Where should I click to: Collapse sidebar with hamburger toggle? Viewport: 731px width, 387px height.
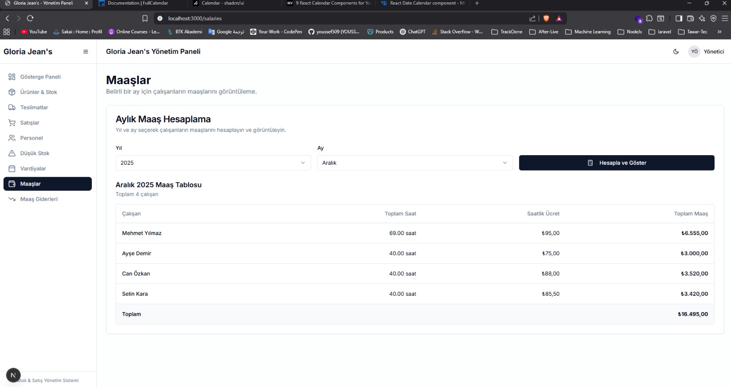click(x=85, y=52)
